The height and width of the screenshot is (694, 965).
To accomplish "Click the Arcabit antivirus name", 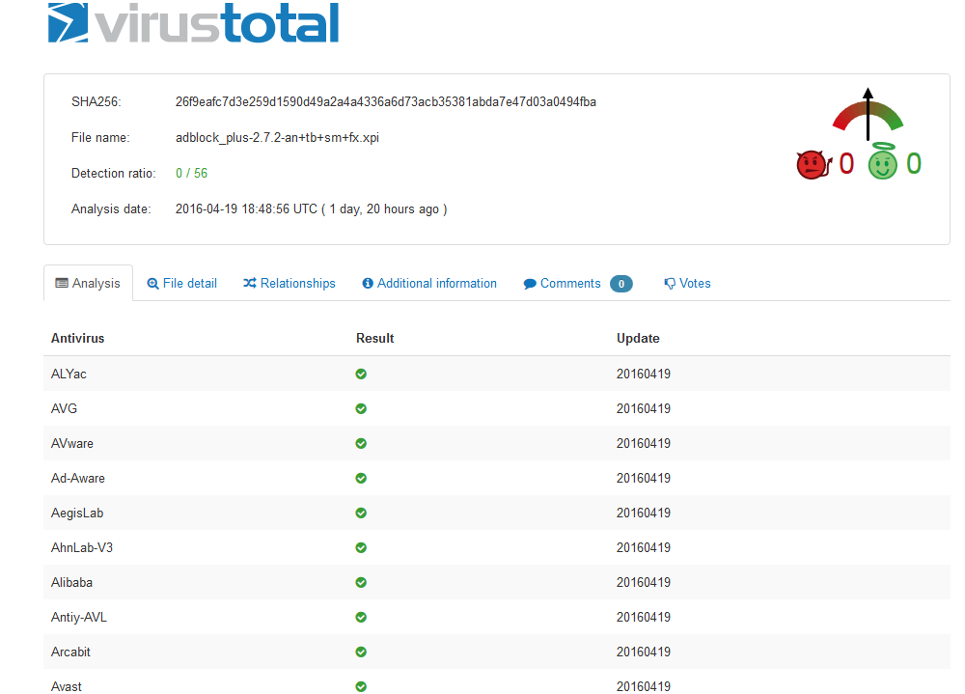I will click(x=70, y=652).
